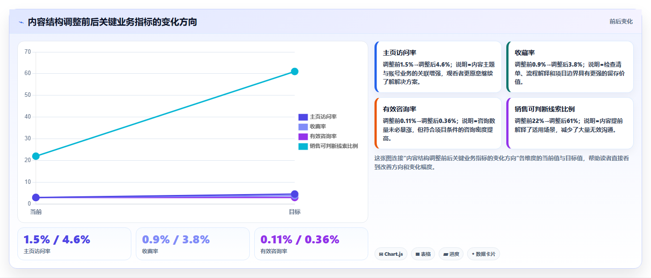The height and width of the screenshot is (278, 651).
Task: Toggle the 主页访问率 legend entry
Action: 317,117
